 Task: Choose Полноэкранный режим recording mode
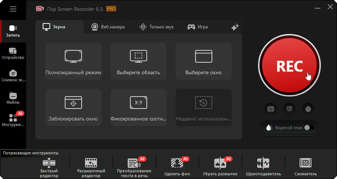coord(73,61)
